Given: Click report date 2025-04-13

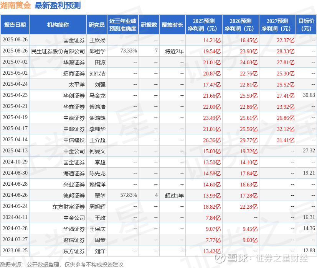Looking at the screenshot, I should pos(15,150).
